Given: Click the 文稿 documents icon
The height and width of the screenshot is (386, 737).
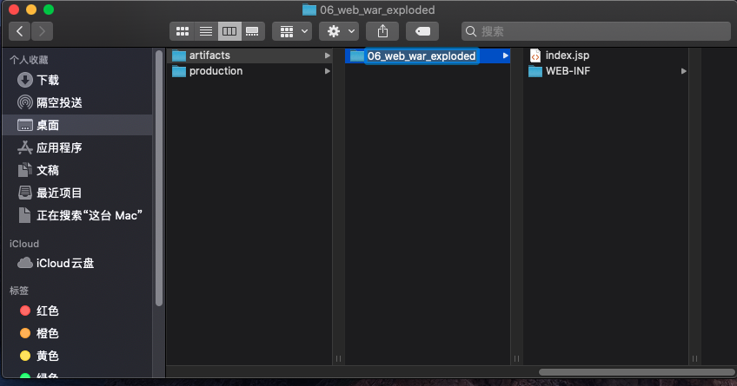Looking at the screenshot, I should [x=25, y=170].
